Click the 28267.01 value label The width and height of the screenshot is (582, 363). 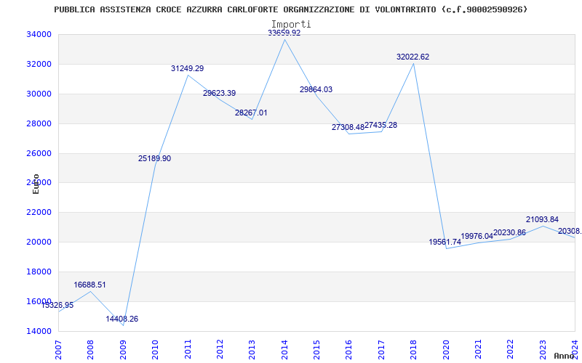pos(251,113)
